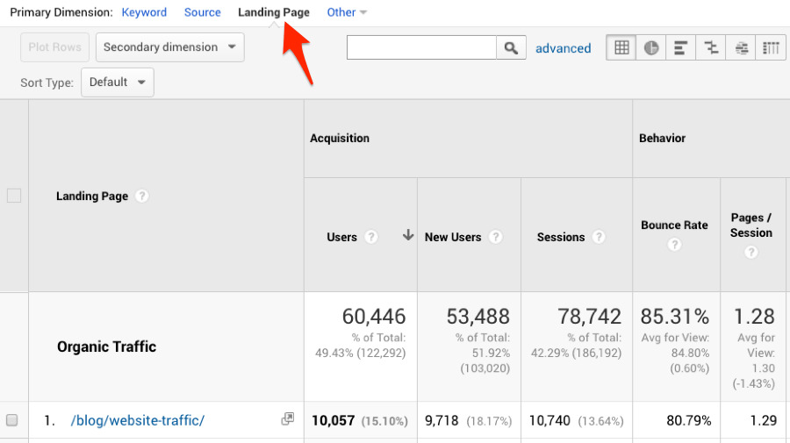Click into the table search field

421,47
